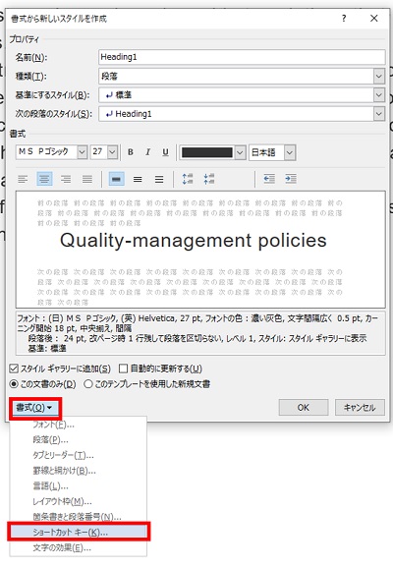The height and width of the screenshot is (568, 393).
Task: Enable 自動的に更新する checkbox
Action: 123,369
